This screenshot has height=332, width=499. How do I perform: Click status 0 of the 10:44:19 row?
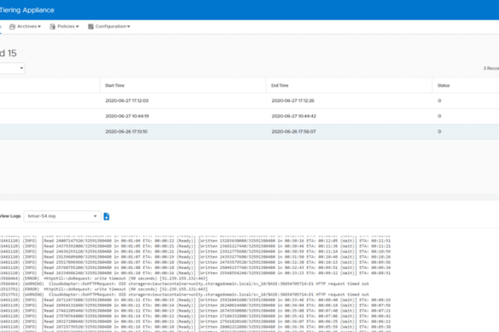(x=439, y=116)
